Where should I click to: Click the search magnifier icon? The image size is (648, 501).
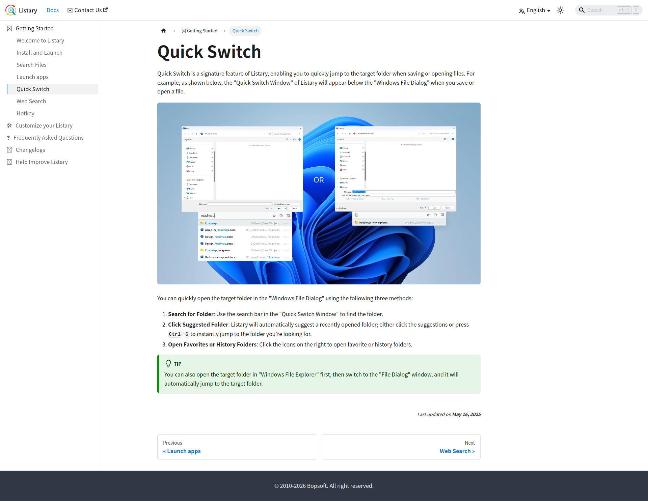(x=582, y=10)
